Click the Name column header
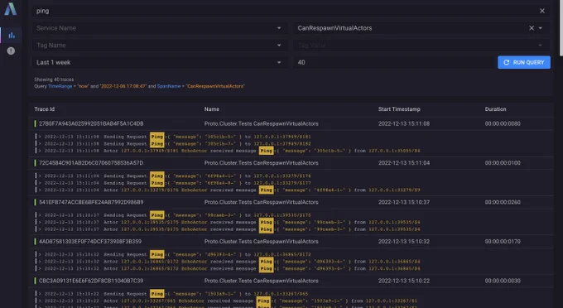The image size is (563, 308). coord(212,109)
